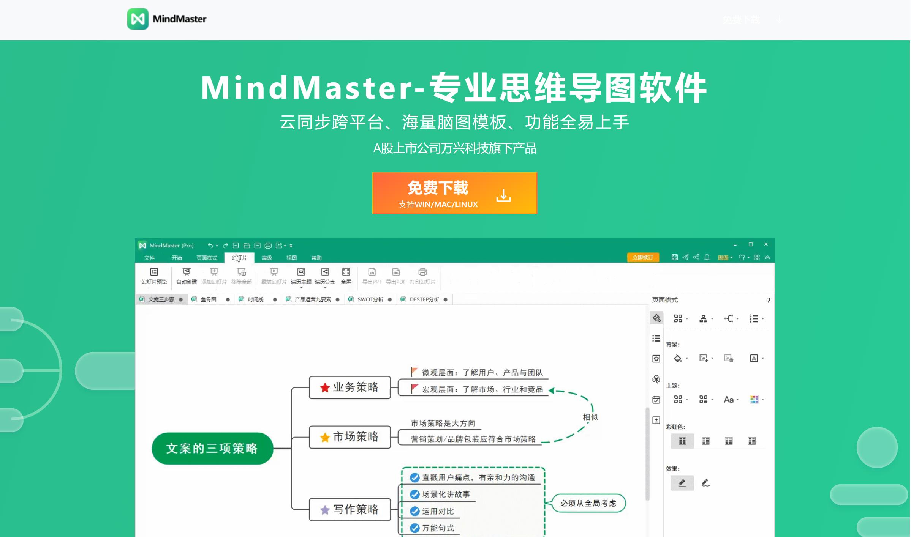Switch to the 页面样式 tab

[207, 258]
